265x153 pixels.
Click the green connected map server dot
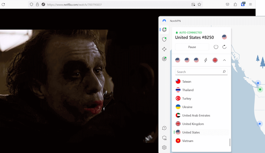tap(260, 89)
